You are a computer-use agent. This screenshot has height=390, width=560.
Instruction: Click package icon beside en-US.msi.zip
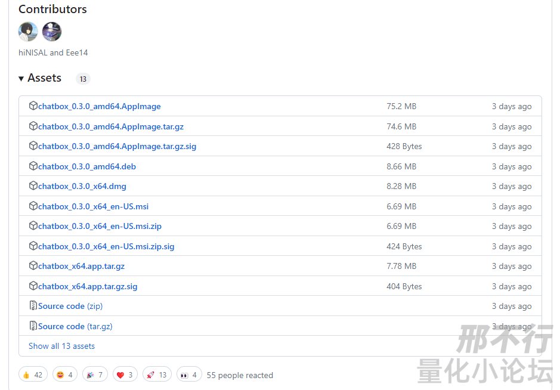point(33,226)
